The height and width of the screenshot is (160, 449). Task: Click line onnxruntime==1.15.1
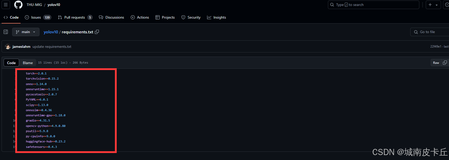pyautogui.click(x=42, y=89)
